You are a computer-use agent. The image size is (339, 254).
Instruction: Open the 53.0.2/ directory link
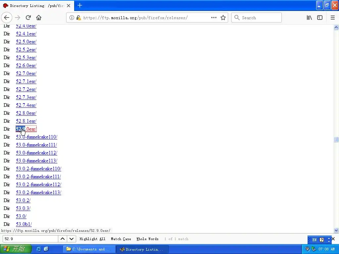click(23, 200)
